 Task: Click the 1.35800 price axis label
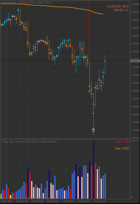[x=135, y=4]
